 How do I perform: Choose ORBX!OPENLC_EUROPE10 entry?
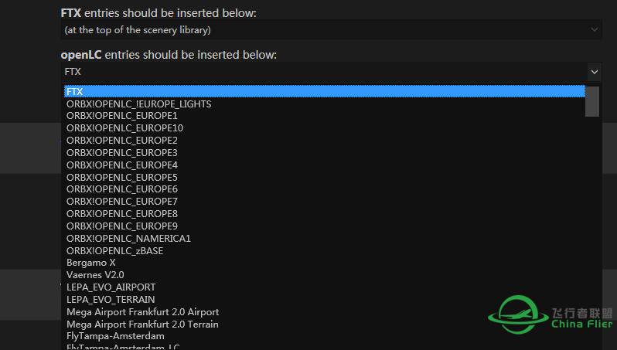124,128
